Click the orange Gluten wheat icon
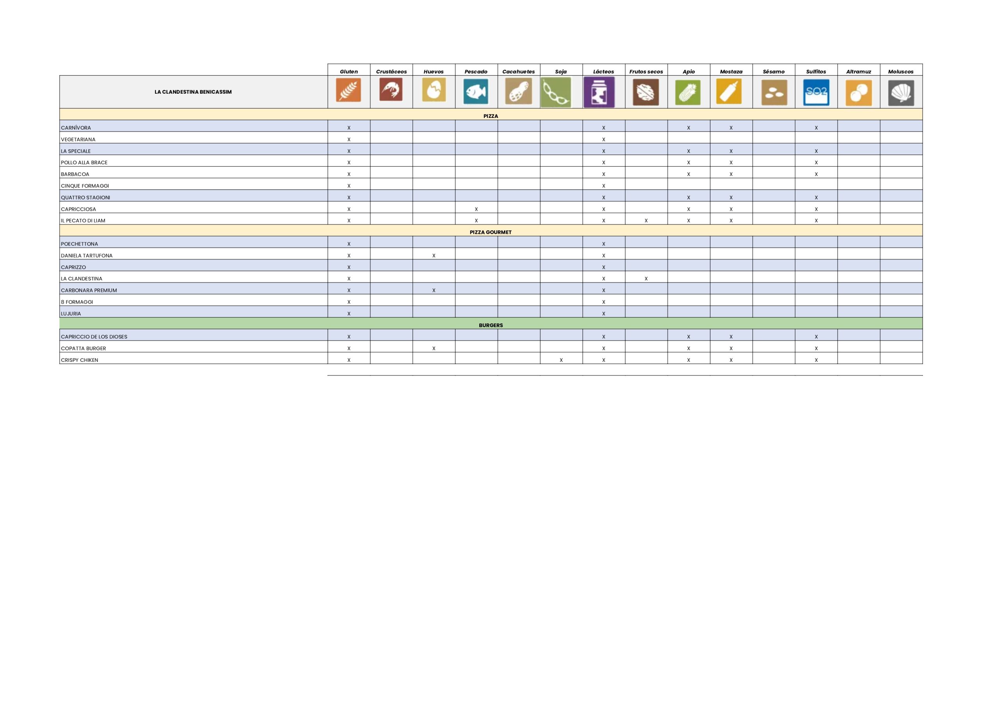The height and width of the screenshot is (706, 1000). tap(348, 90)
